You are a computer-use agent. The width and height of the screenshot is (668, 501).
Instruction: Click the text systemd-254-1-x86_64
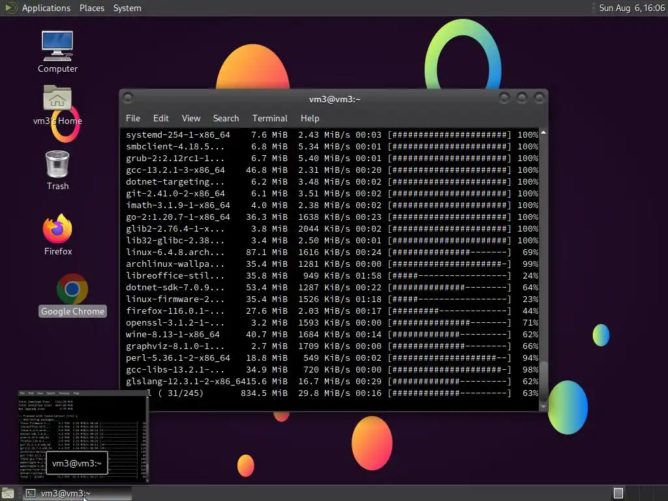[x=177, y=134]
